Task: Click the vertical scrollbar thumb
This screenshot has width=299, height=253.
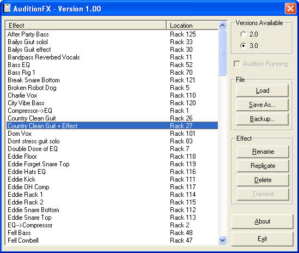Action: coord(222,53)
